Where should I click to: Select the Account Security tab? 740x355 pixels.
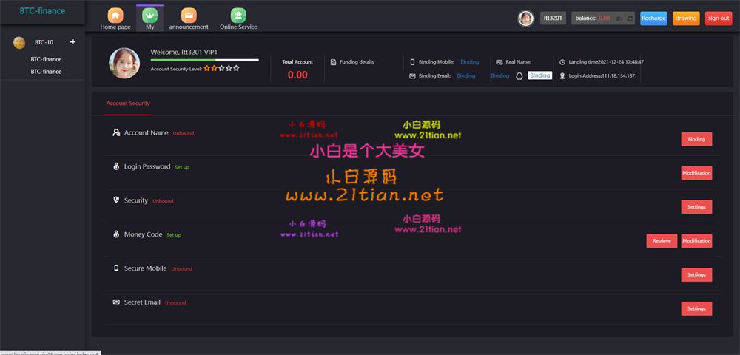128,104
